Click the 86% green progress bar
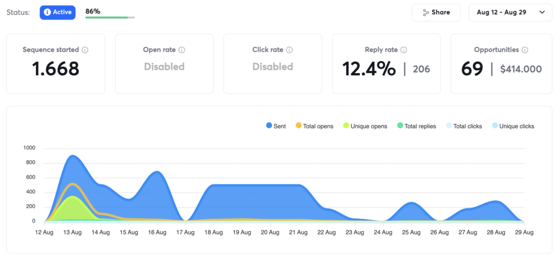 pos(110,17)
